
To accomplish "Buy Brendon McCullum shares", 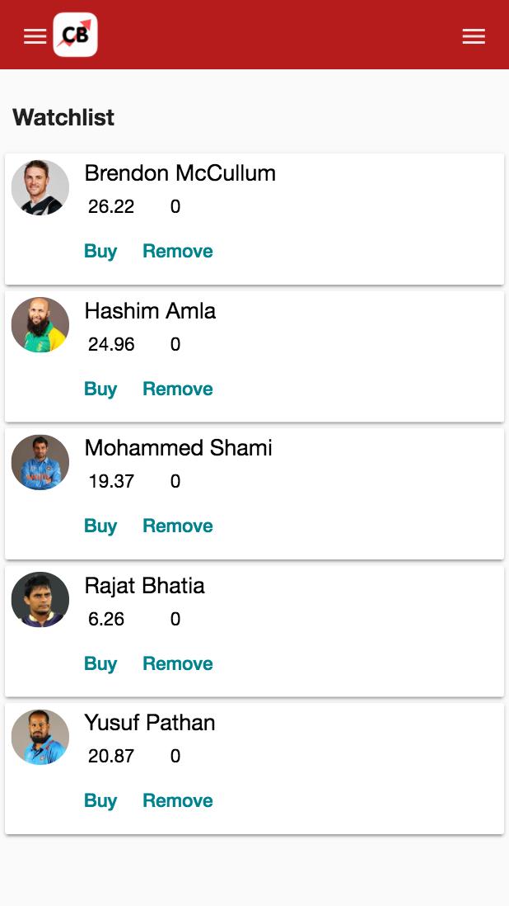I will tap(100, 252).
